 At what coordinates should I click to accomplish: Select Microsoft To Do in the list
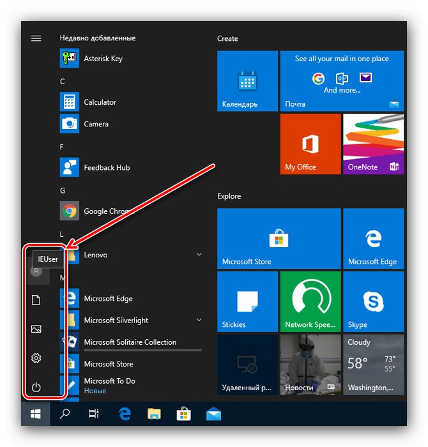pyautogui.click(x=131, y=386)
